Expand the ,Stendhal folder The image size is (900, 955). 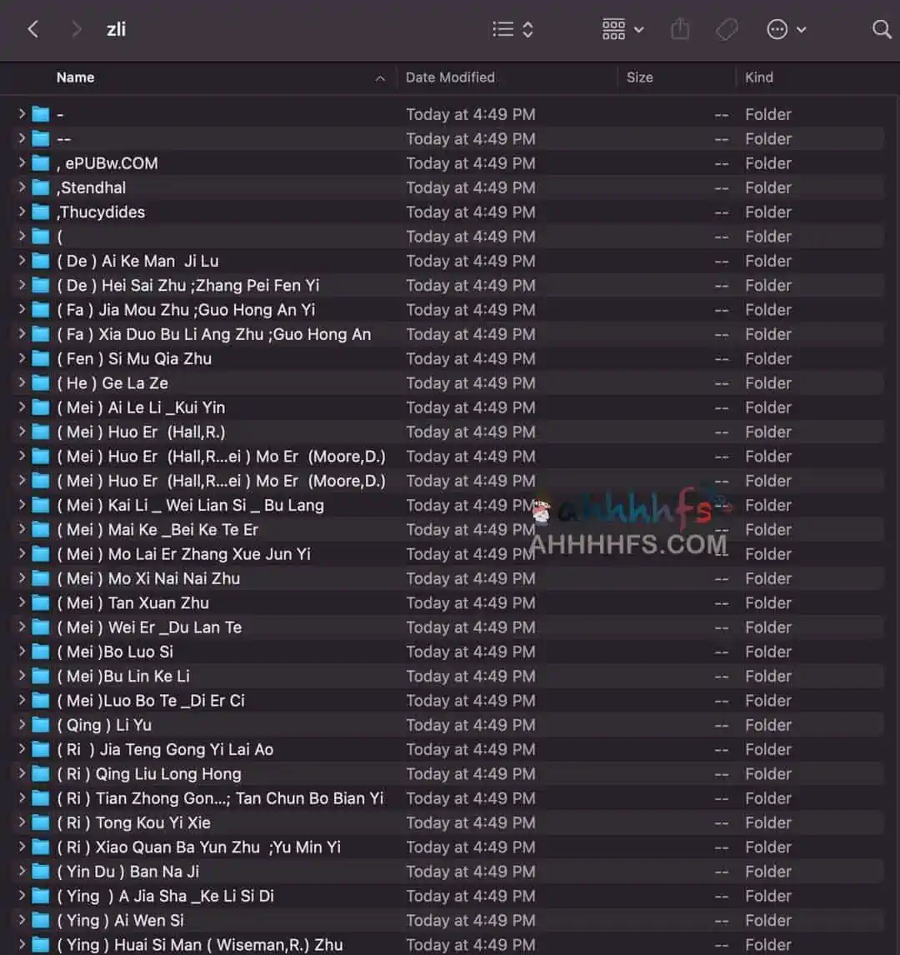(22, 187)
